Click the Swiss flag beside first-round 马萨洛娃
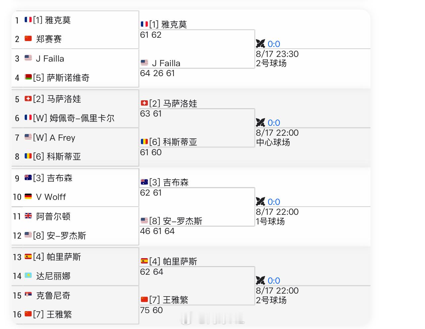 [28, 99]
